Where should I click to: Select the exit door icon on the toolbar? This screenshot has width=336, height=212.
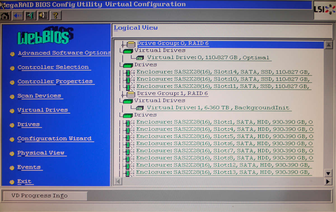[x=30, y=16]
